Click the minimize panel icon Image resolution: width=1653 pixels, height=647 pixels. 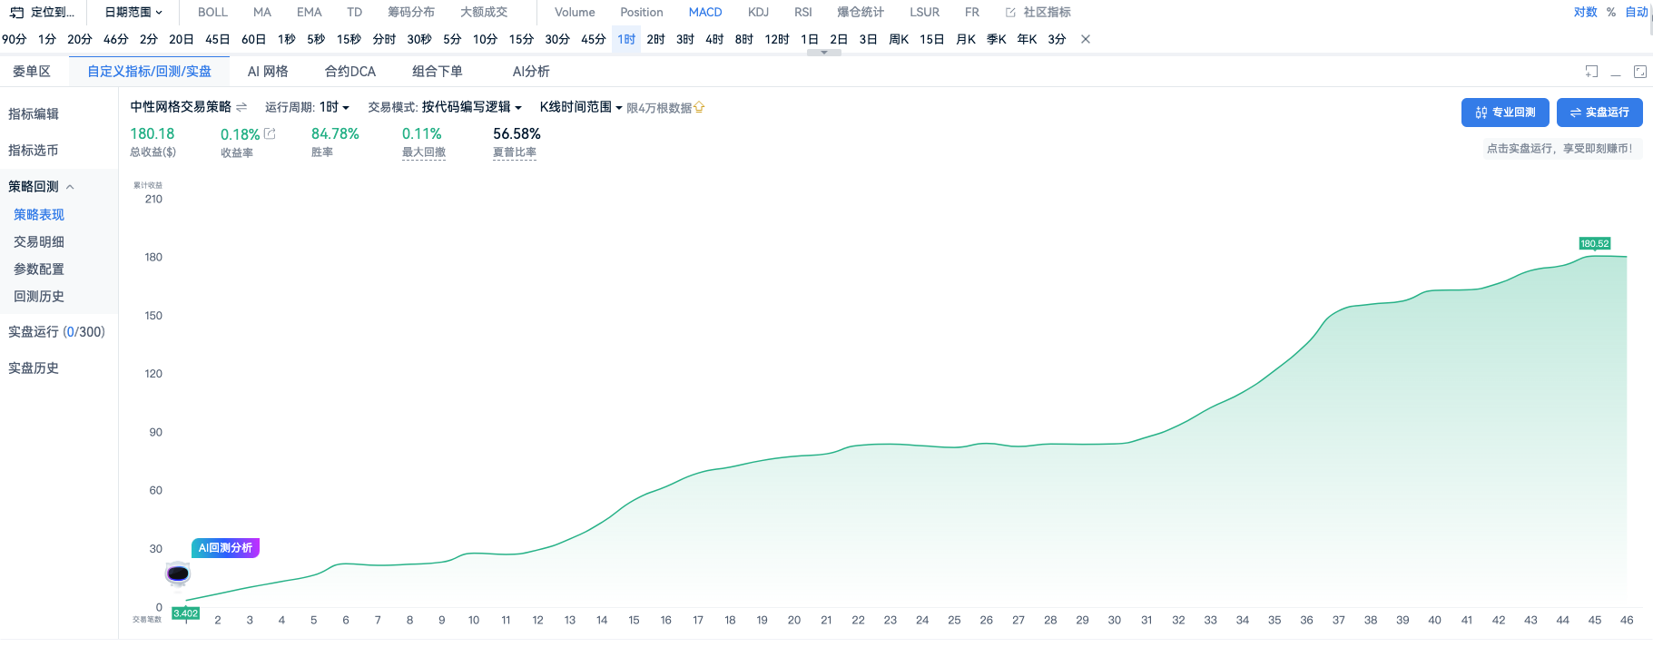[x=1616, y=73]
